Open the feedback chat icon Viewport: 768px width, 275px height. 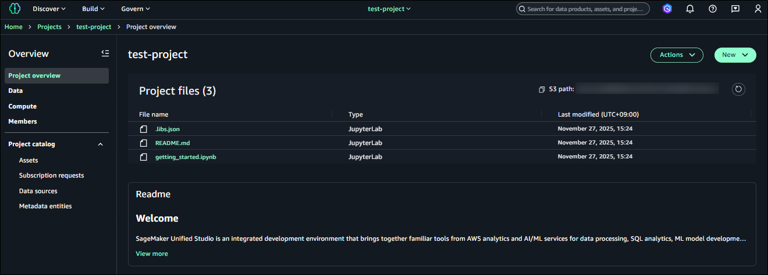735,9
